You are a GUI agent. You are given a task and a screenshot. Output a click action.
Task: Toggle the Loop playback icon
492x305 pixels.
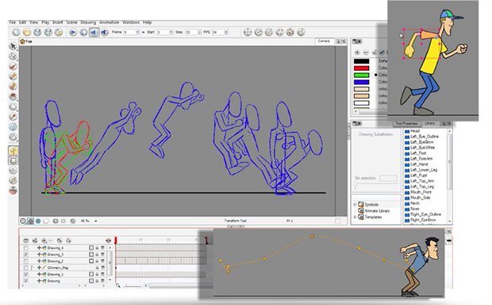click(83, 33)
